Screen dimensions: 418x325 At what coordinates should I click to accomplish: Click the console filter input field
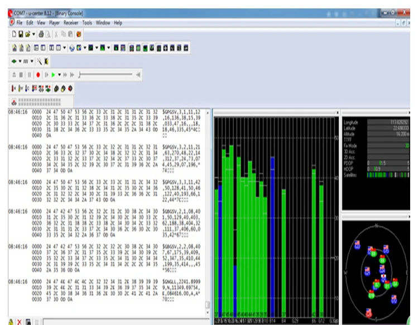[x=126, y=322]
